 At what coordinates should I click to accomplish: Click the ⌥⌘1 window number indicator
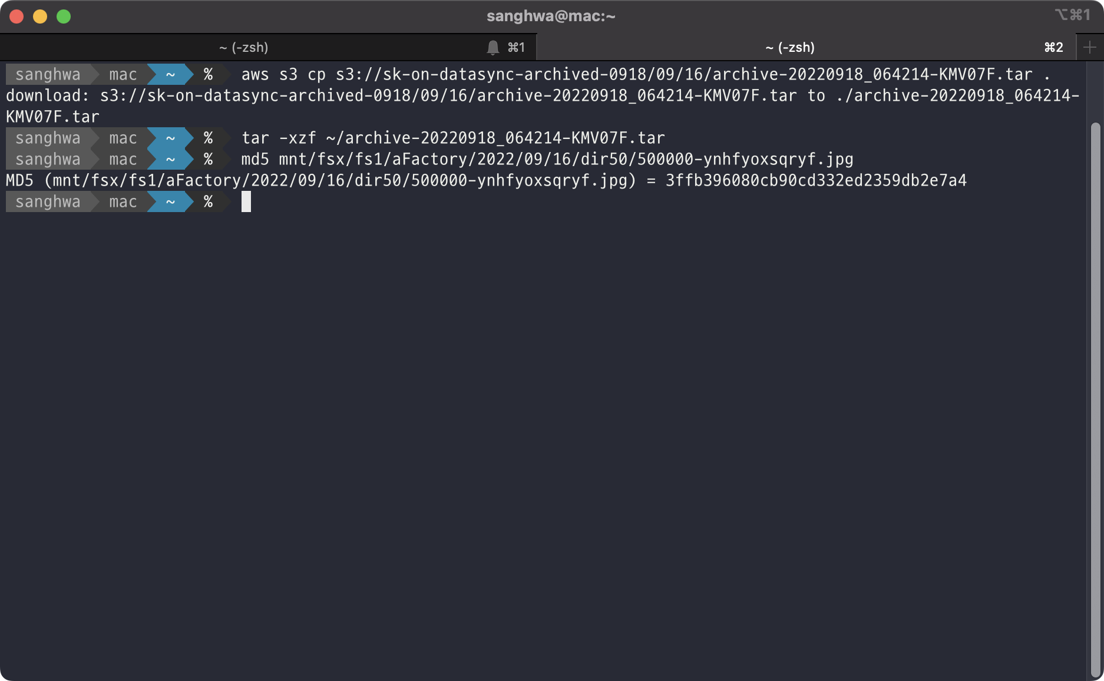click(1072, 15)
